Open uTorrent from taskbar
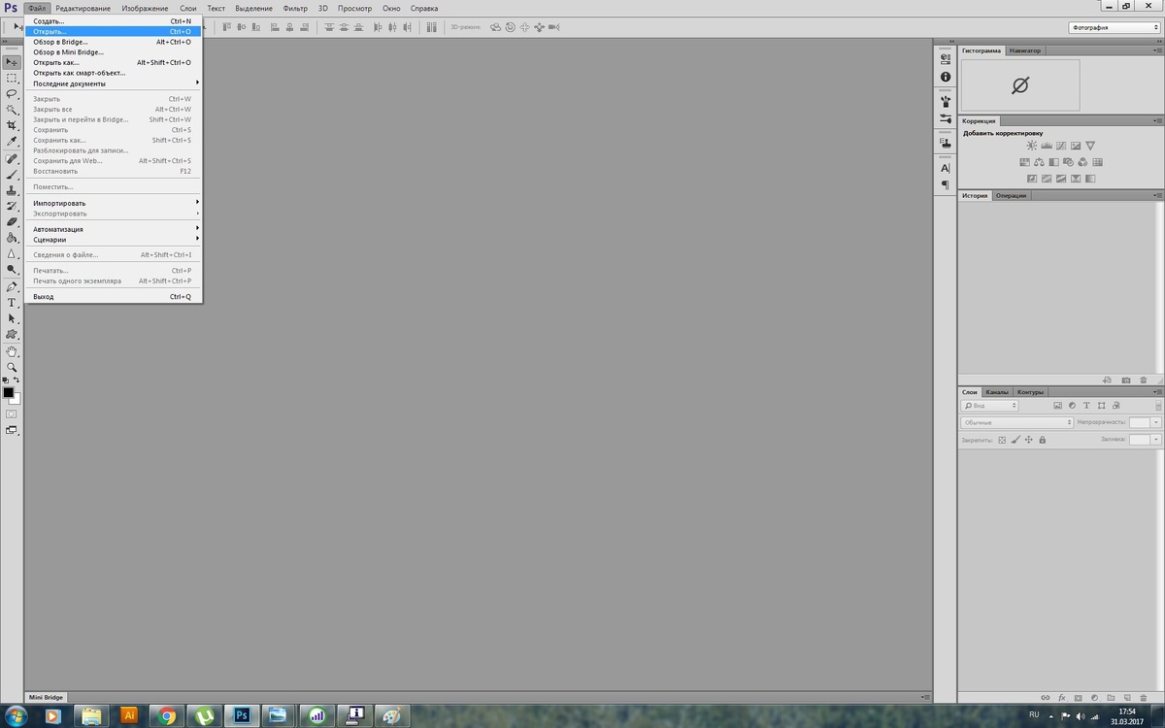This screenshot has height=728, width=1165. coord(204,716)
